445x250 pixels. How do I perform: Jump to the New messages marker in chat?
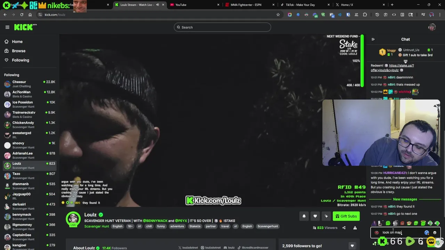[x=405, y=199]
